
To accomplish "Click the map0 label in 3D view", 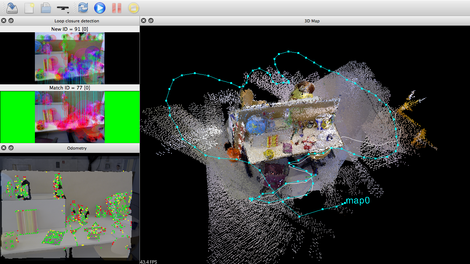I will pyautogui.click(x=358, y=201).
